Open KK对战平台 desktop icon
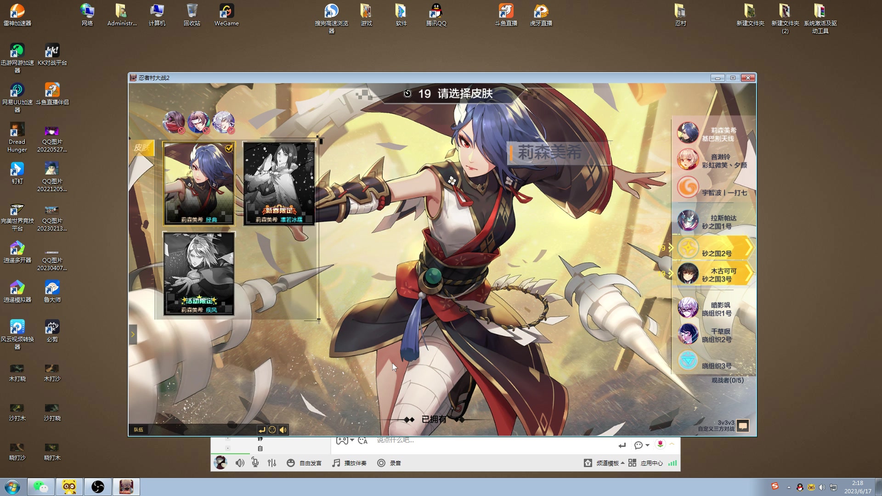This screenshot has height=496, width=882. point(52,55)
